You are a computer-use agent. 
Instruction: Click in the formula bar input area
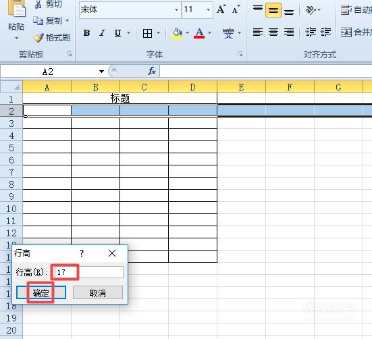pos(266,72)
